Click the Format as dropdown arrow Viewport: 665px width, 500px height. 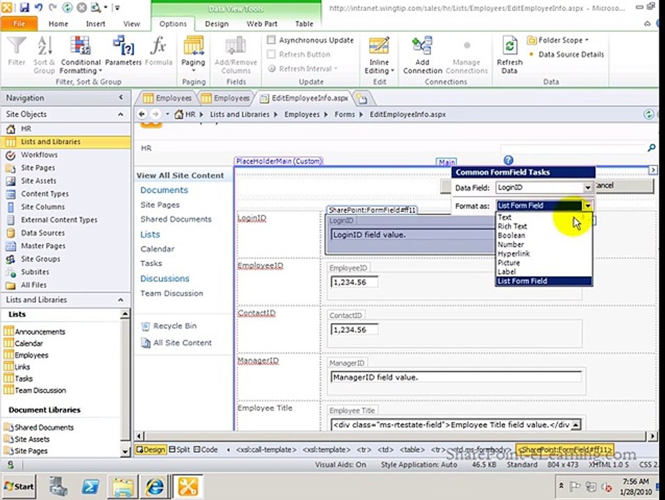click(588, 206)
